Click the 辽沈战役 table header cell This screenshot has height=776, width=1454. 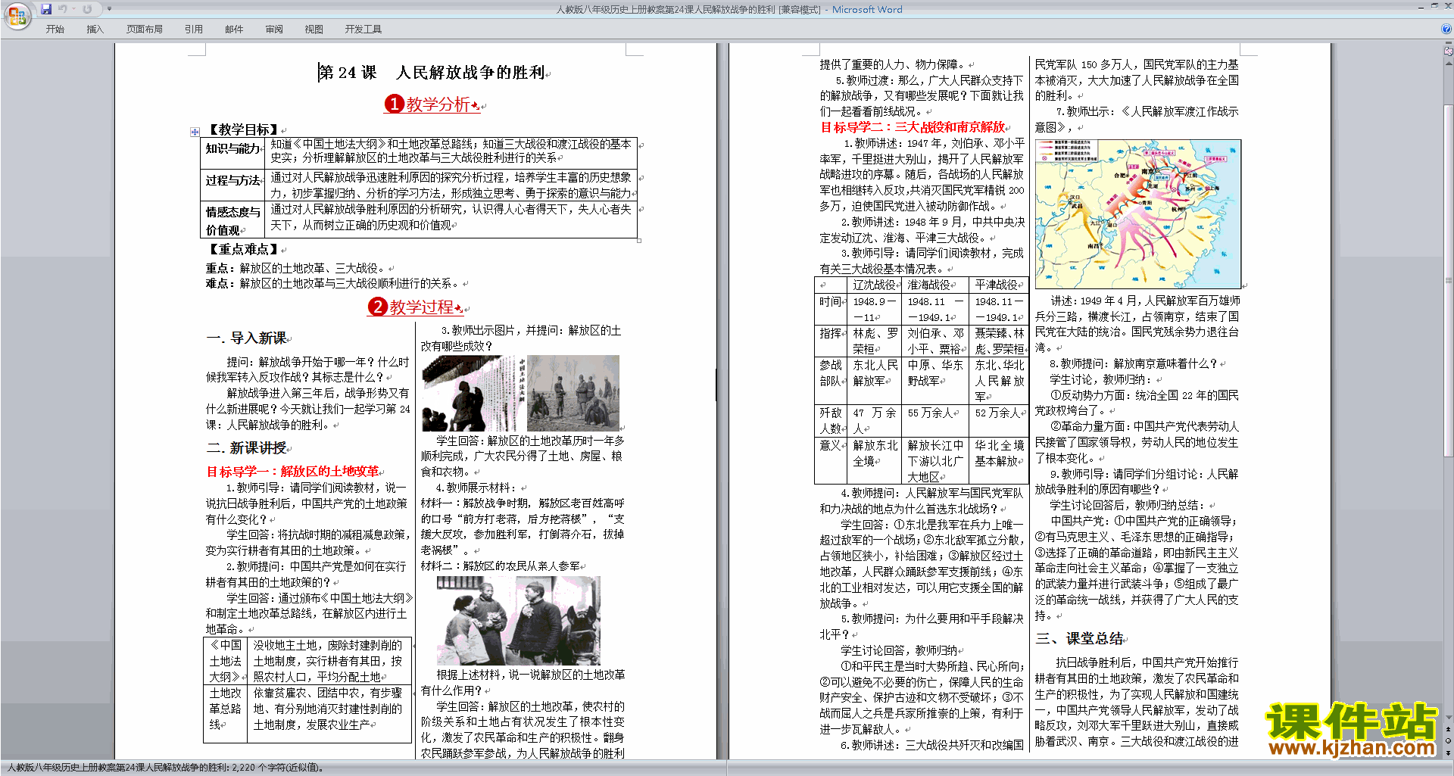point(875,285)
